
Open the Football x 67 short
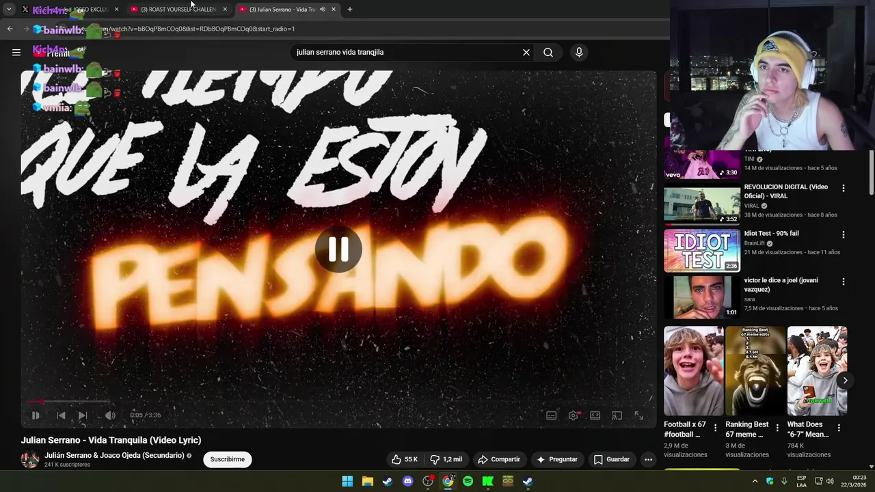694,371
